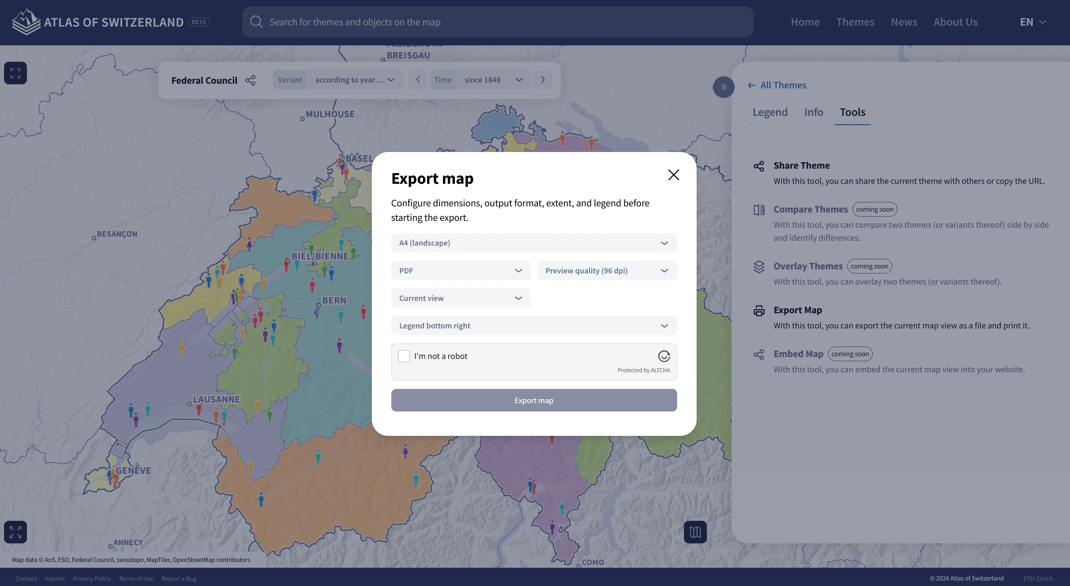Open the Report a Bug footer link
The image size is (1070, 586).
[x=179, y=579]
